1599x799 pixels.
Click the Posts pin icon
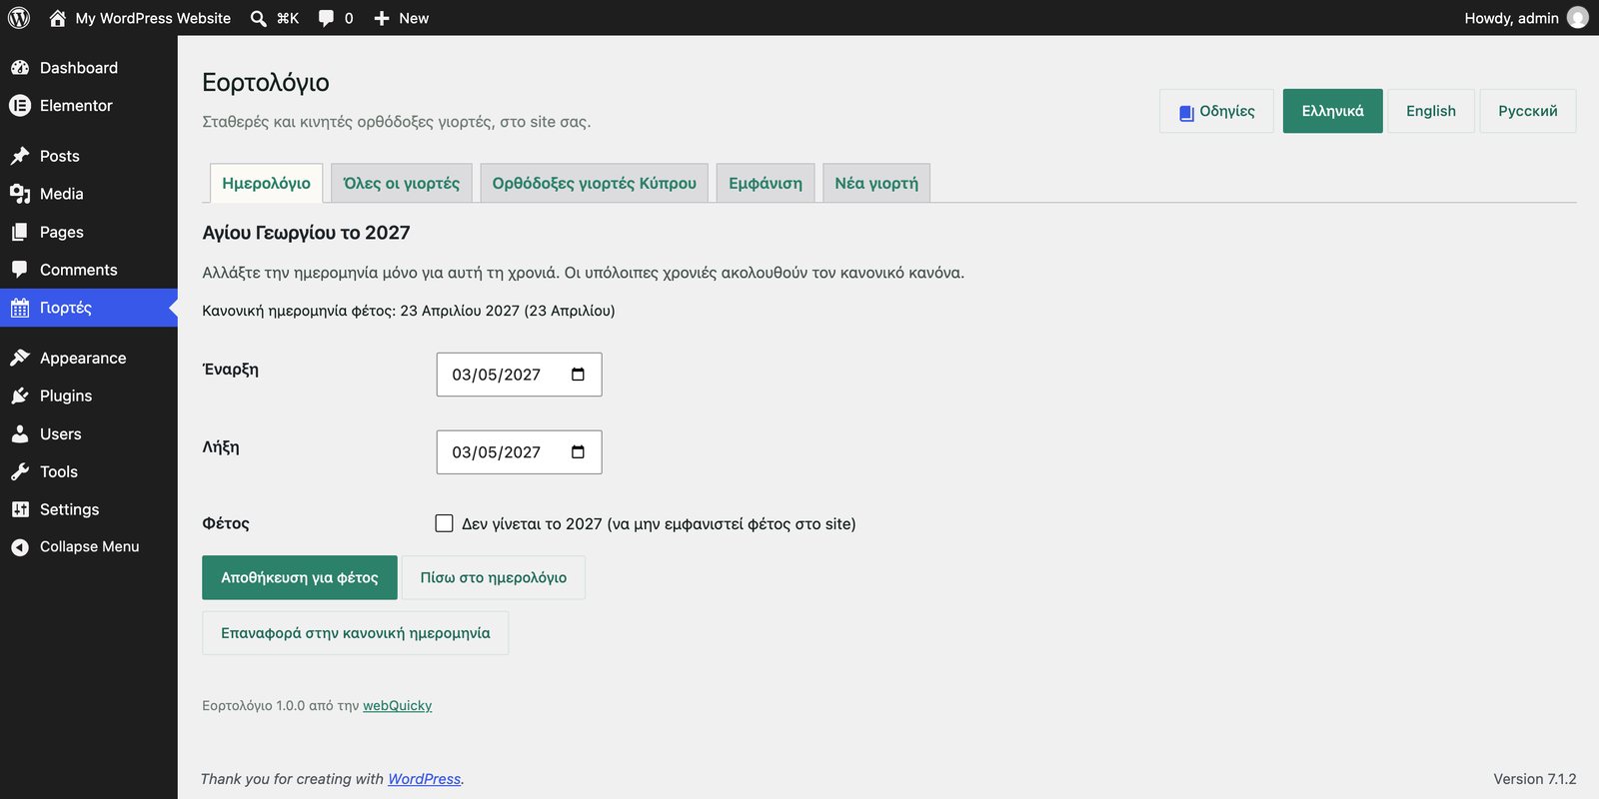pyautogui.click(x=20, y=156)
